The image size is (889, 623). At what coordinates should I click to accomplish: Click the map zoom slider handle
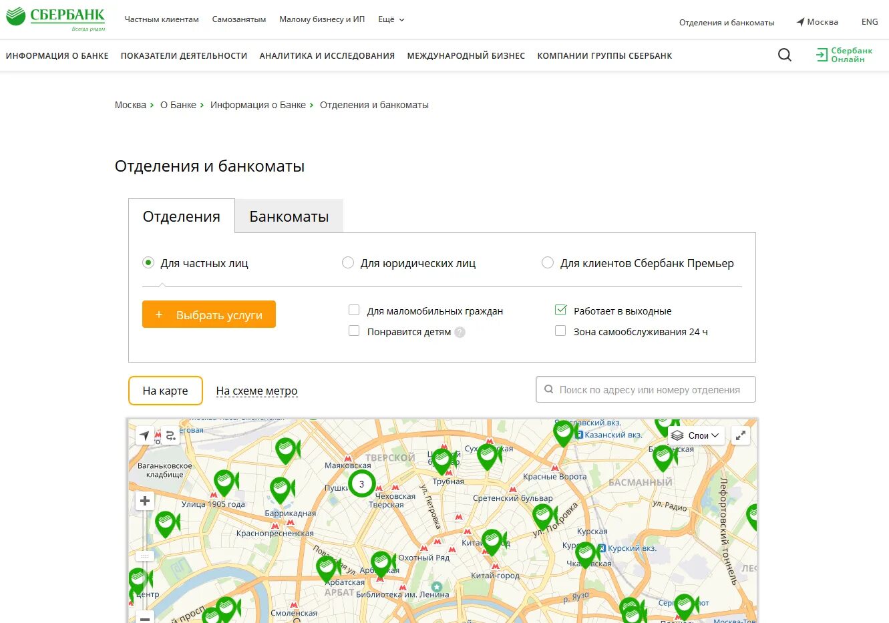pos(145,556)
